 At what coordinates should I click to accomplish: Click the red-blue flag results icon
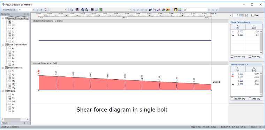click(77, 10)
